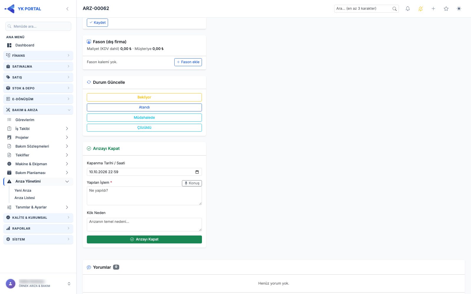
Task: Expand İş Takibi submenu
Action: click(x=38, y=129)
